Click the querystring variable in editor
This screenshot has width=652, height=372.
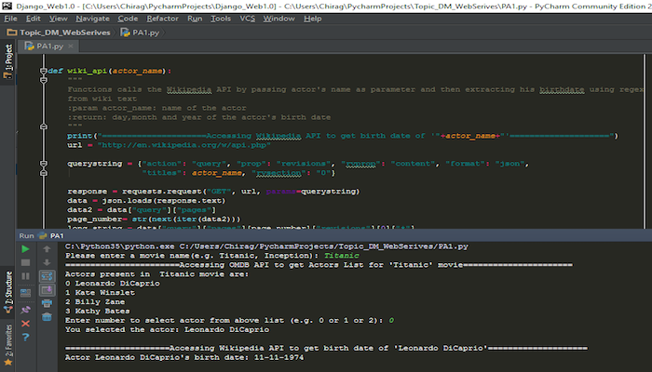[x=94, y=164]
